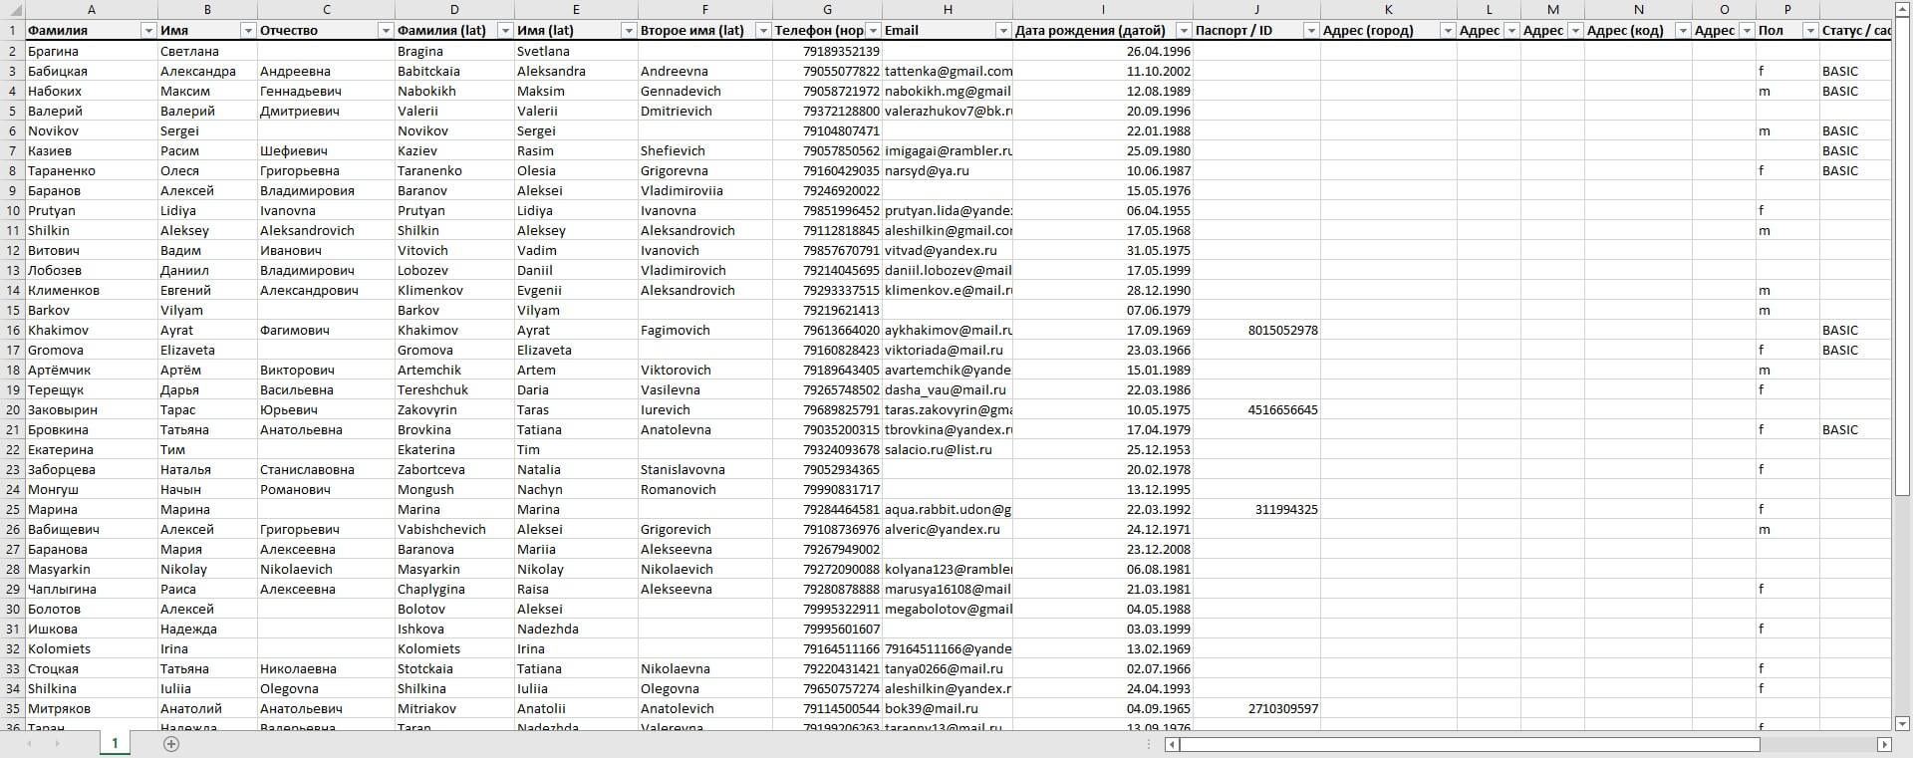
Task: Select the vitvad@yandex.ru email cell
Action: click(x=948, y=250)
